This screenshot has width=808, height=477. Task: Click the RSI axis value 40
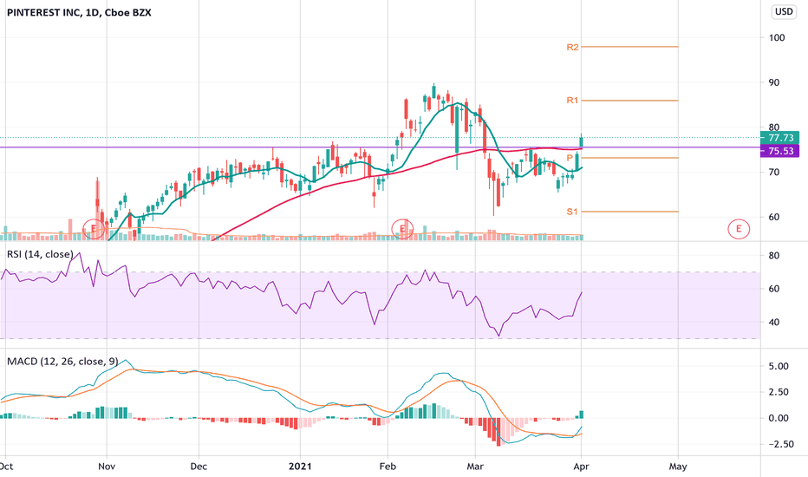[774, 323]
